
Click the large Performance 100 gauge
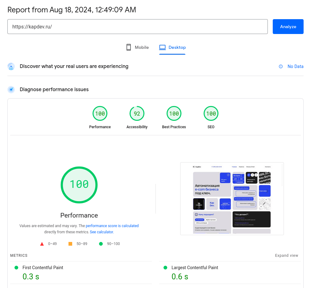79,184
